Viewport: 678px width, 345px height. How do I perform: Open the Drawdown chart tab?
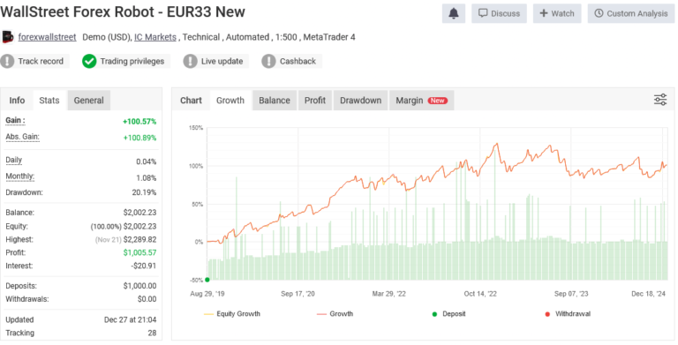(360, 101)
